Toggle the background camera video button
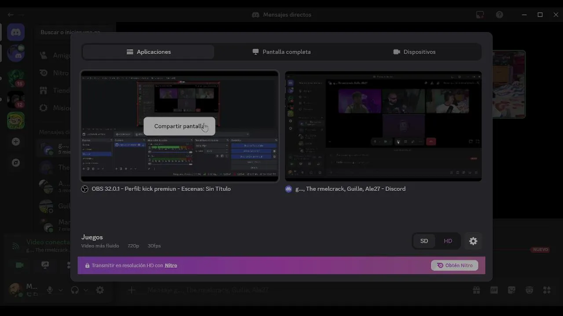The height and width of the screenshot is (316, 563). pyautogui.click(x=19, y=265)
